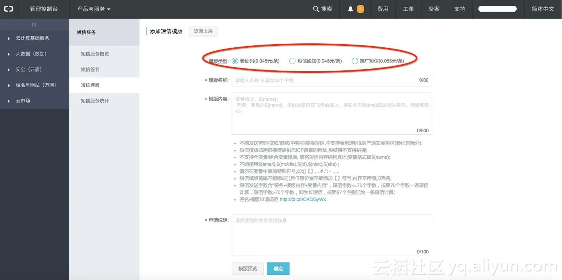Open the 工单 menu
This screenshot has width=562, height=280.
(x=408, y=9)
